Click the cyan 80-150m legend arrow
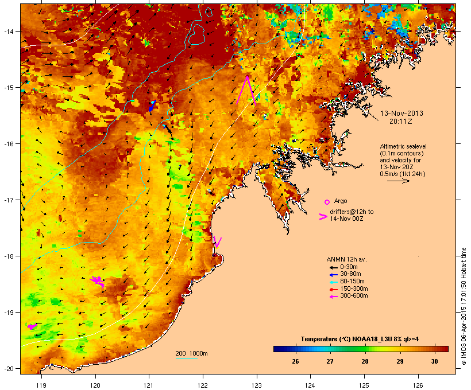This screenshot has height=390, width=471. 333,282
